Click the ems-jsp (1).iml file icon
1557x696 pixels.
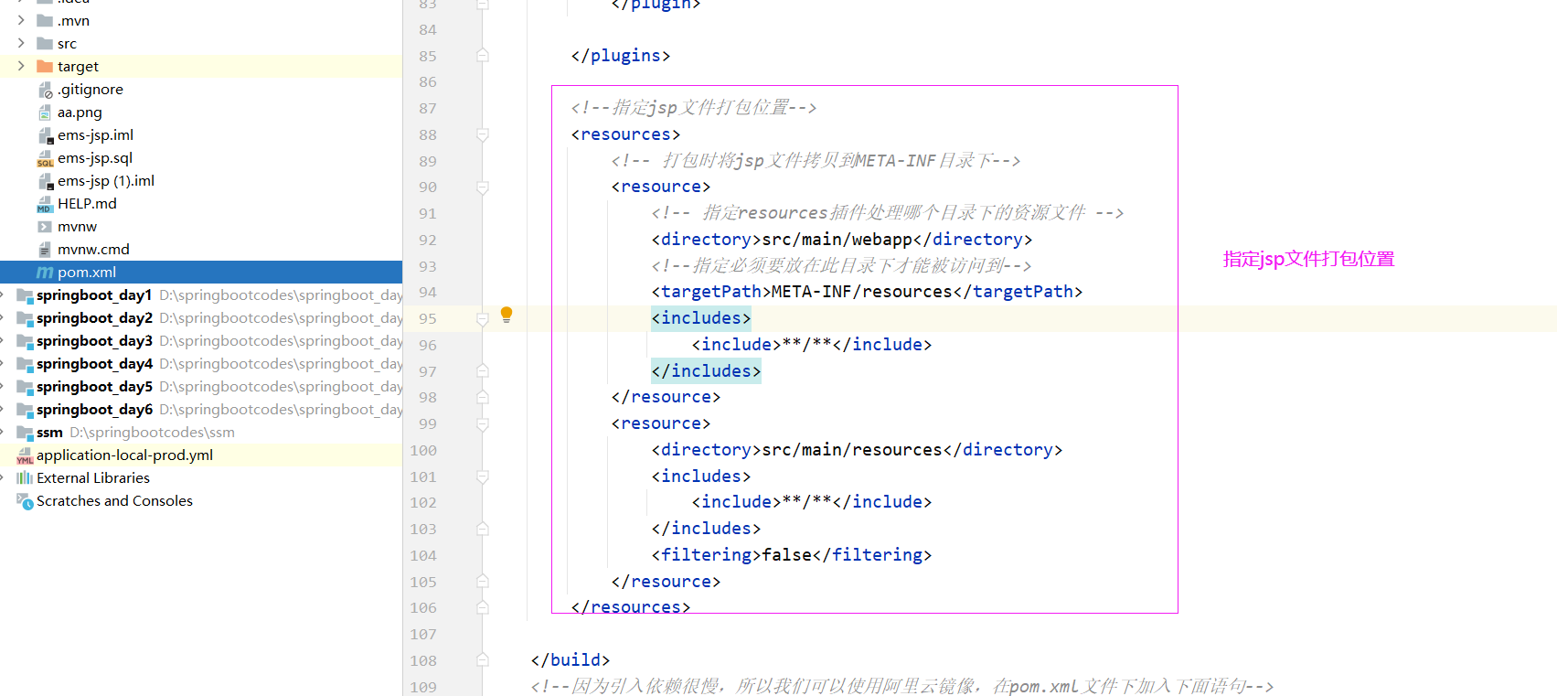tap(45, 181)
